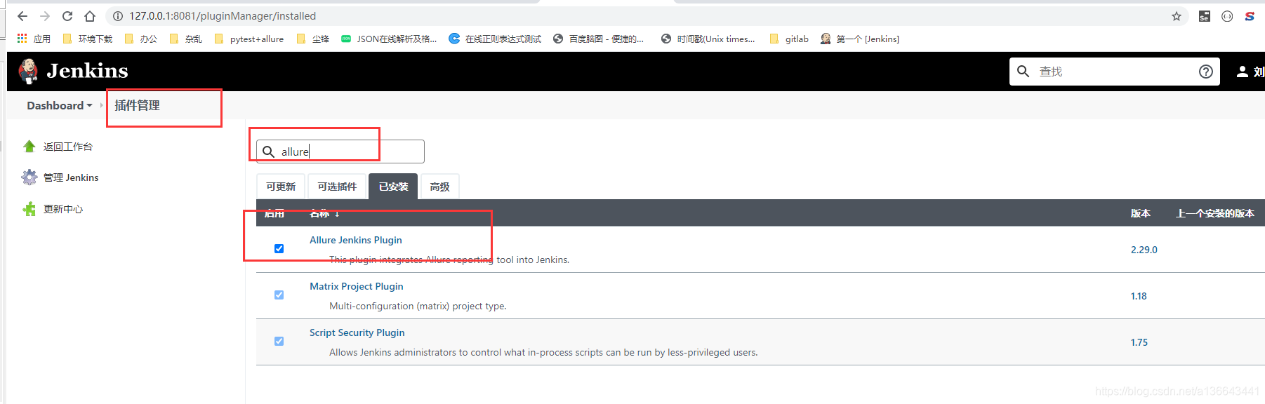Reload the page with refresh icon
This screenshot has height=404, width=1265.
pos(67,16)
